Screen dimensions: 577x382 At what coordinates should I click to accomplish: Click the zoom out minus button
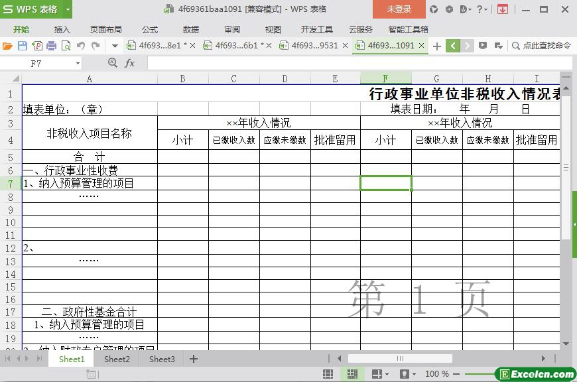(x=456, y=374)
